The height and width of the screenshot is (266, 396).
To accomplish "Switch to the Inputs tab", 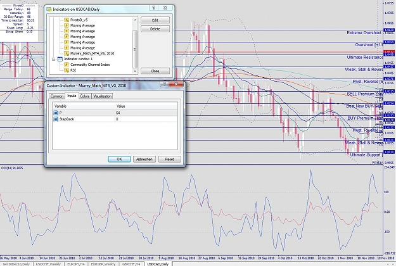I will [72, 96].
